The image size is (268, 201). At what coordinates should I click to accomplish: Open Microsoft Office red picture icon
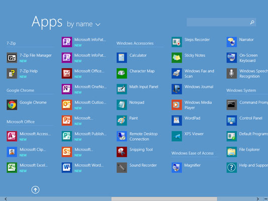point(67,73)
